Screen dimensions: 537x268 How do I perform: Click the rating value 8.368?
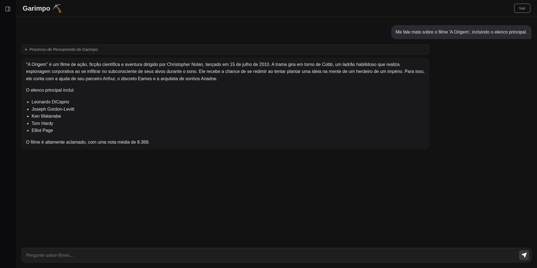(x=143, y=142)
